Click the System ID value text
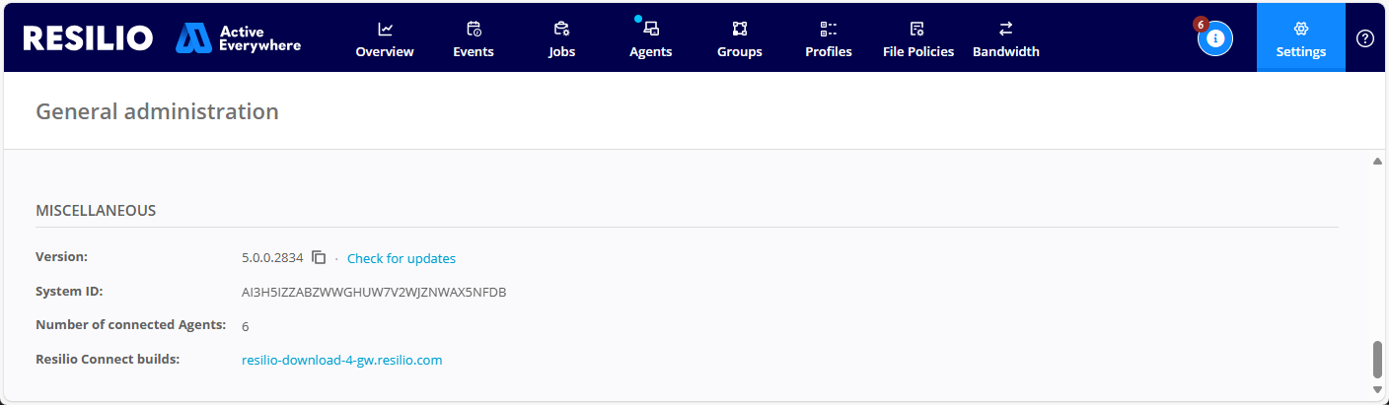Viewport: 1389px width, 405px height. click(374, 292)
